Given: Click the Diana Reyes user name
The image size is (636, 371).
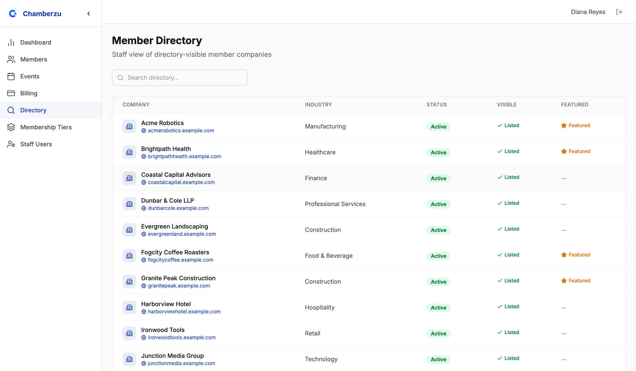Looking at the screenshot, I should tap(588, 12).
